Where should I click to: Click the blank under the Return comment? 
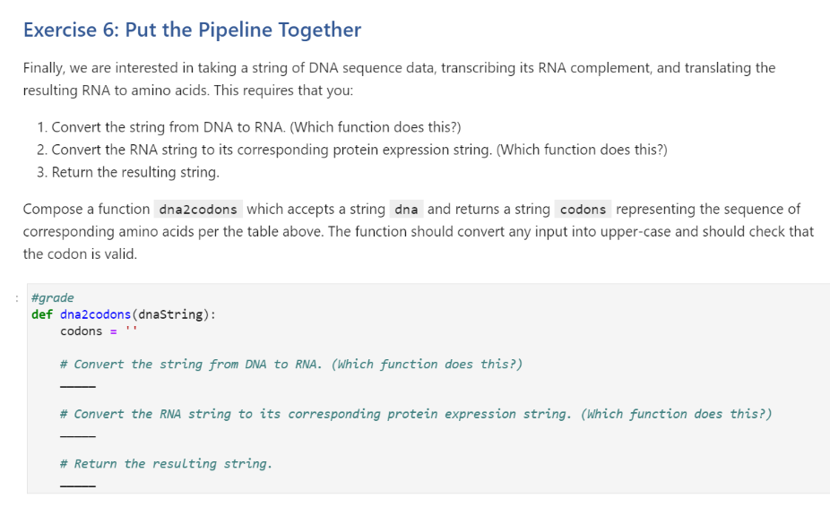coord(77,486)
